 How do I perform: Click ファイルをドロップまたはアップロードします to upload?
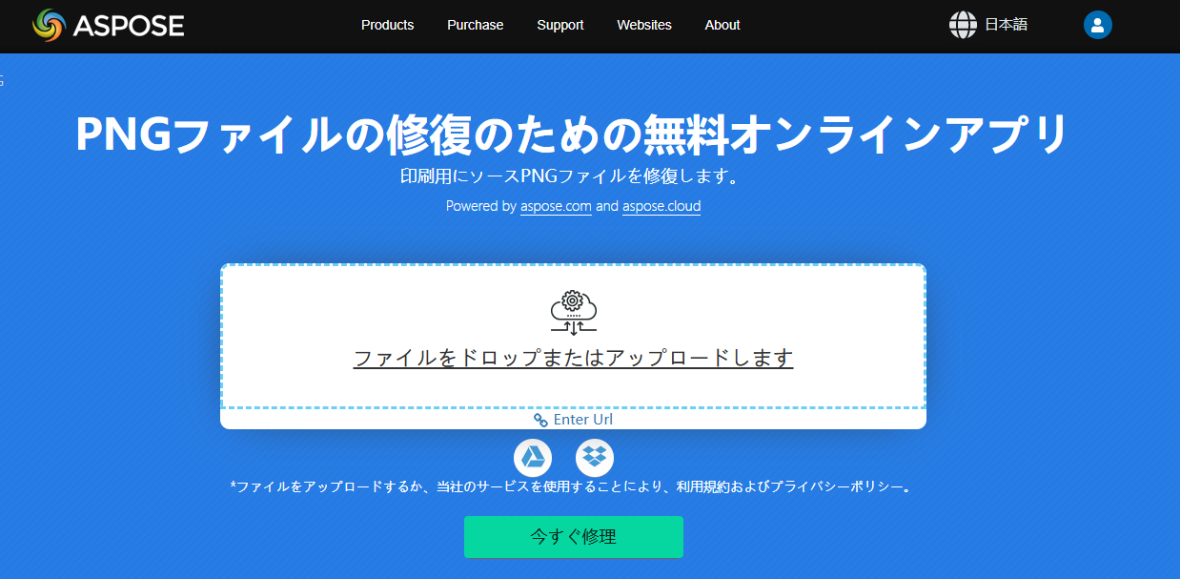pos(573,357)
